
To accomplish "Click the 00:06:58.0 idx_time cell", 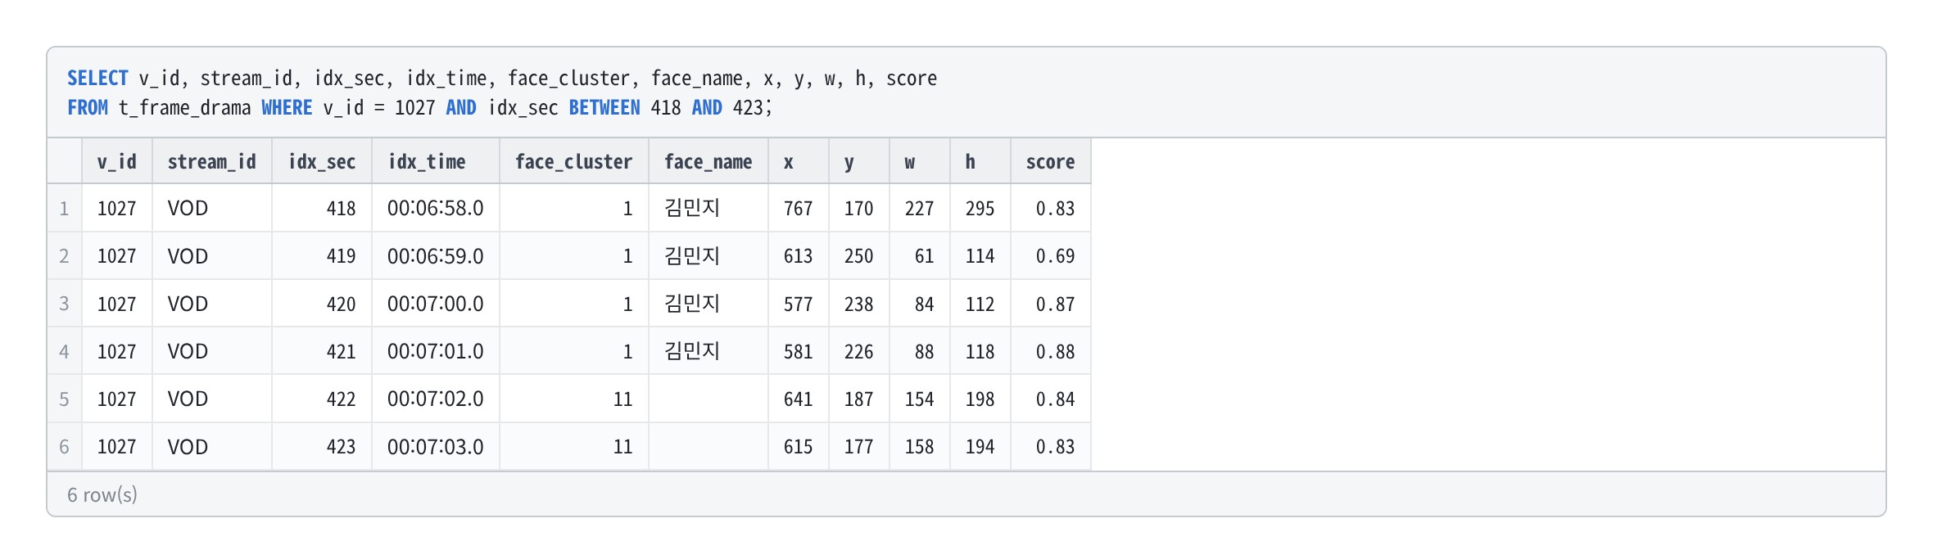I will click(x=436, y=209).
